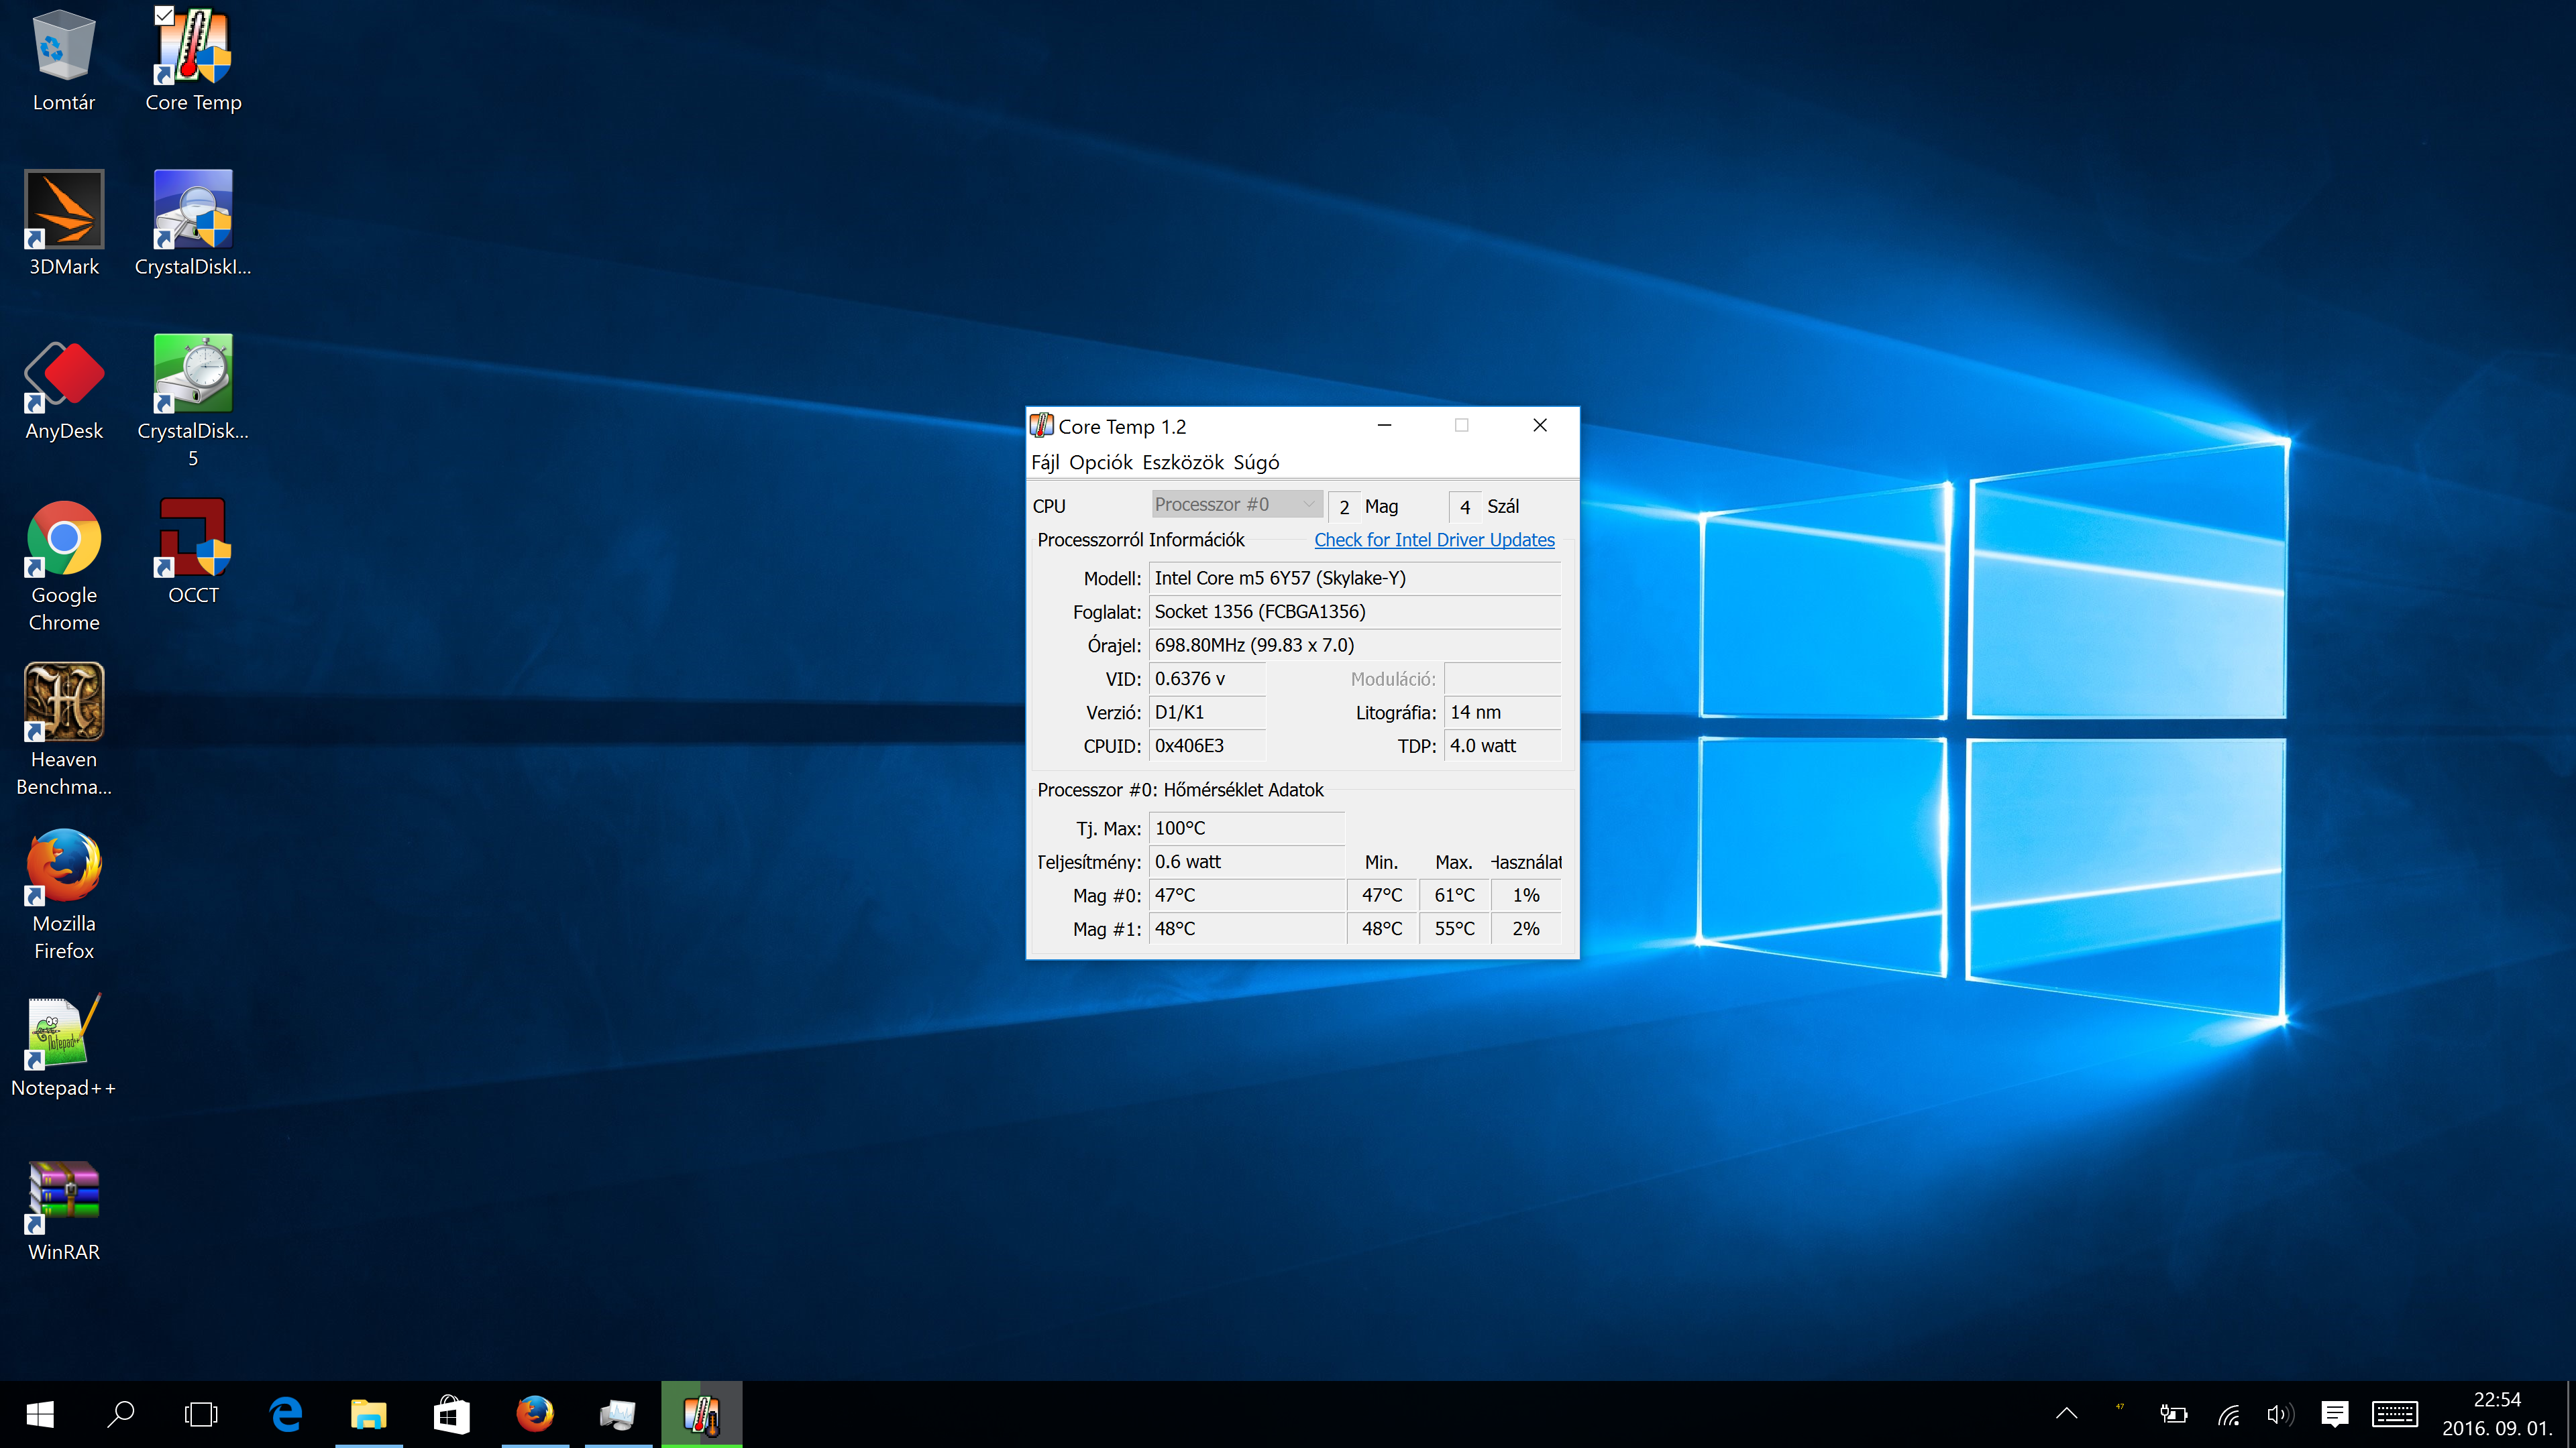This screenshot has width=2576, height=1448.
Task: Open the Windows Start button
Action: [x=40, y=1414]
